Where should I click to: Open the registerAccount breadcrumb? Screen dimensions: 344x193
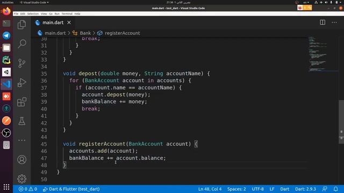coord(122,33)
